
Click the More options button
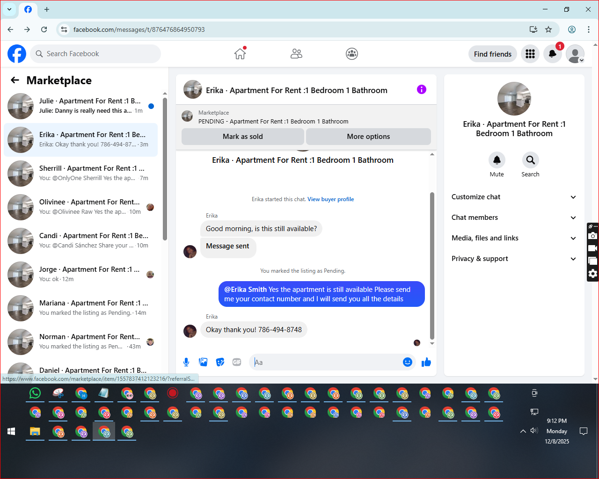368,137
